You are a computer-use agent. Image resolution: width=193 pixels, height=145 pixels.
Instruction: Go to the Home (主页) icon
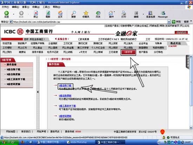tap(60, 14)
